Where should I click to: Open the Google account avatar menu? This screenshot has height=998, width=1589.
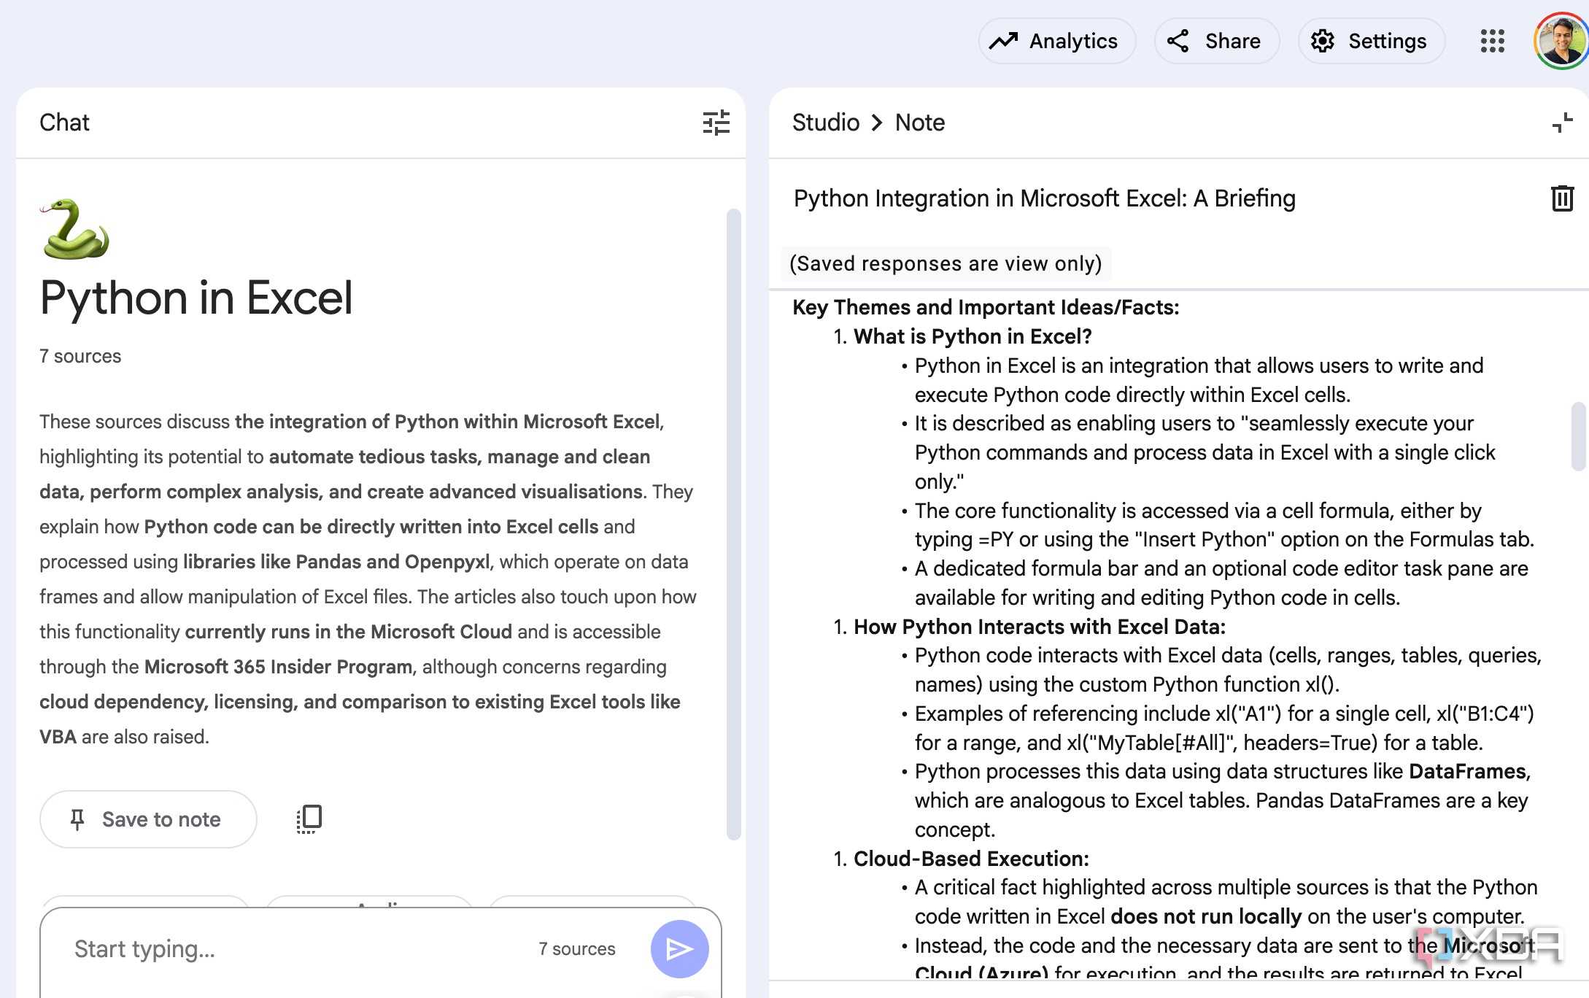[1562, 41]
